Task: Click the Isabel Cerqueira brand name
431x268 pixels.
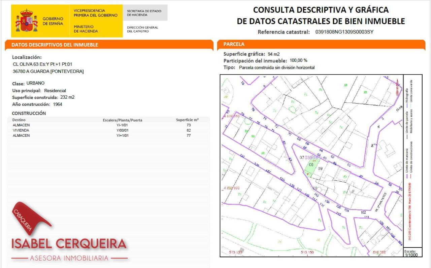Action: coord(69,244)
